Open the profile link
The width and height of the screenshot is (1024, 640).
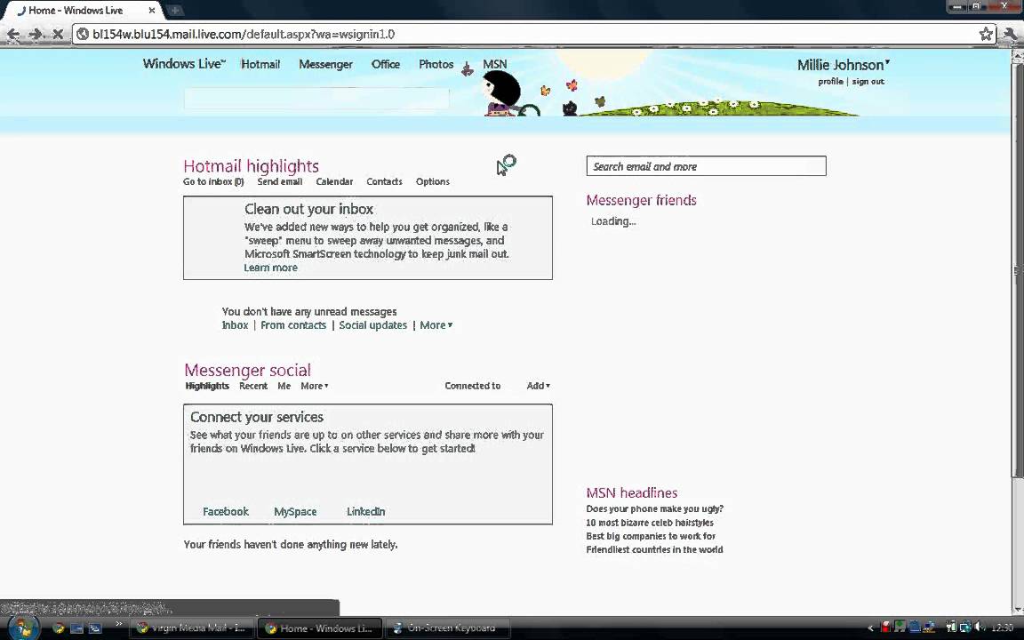[x=830, y=82]
